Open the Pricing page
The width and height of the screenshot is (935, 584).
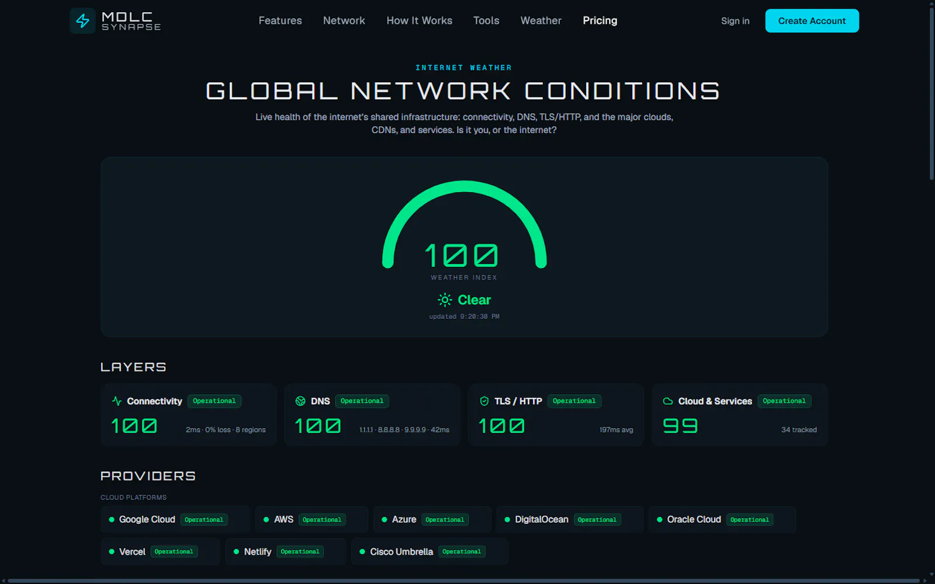(x=600, y=20)
